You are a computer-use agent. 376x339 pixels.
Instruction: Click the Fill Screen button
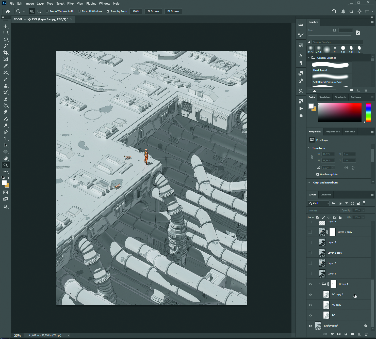coord(173,11)
